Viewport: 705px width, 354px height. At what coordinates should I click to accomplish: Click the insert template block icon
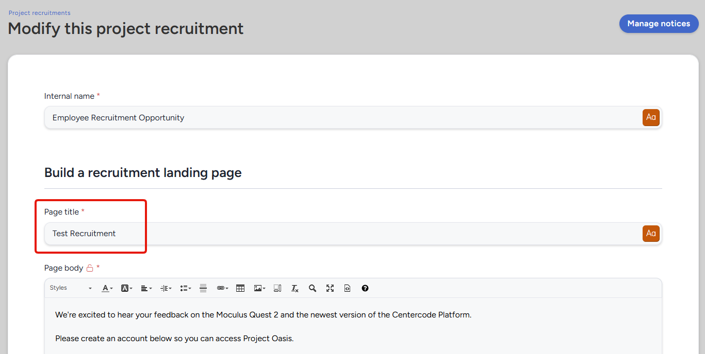(x=277, y=288)
